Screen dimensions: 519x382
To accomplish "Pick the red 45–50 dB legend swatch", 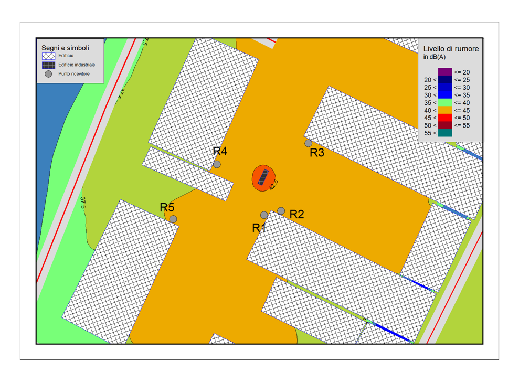I will 445,118.
